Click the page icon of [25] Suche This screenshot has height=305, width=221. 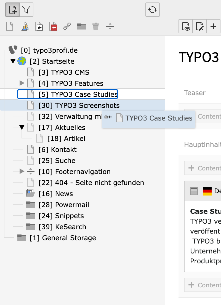[31, 160]
